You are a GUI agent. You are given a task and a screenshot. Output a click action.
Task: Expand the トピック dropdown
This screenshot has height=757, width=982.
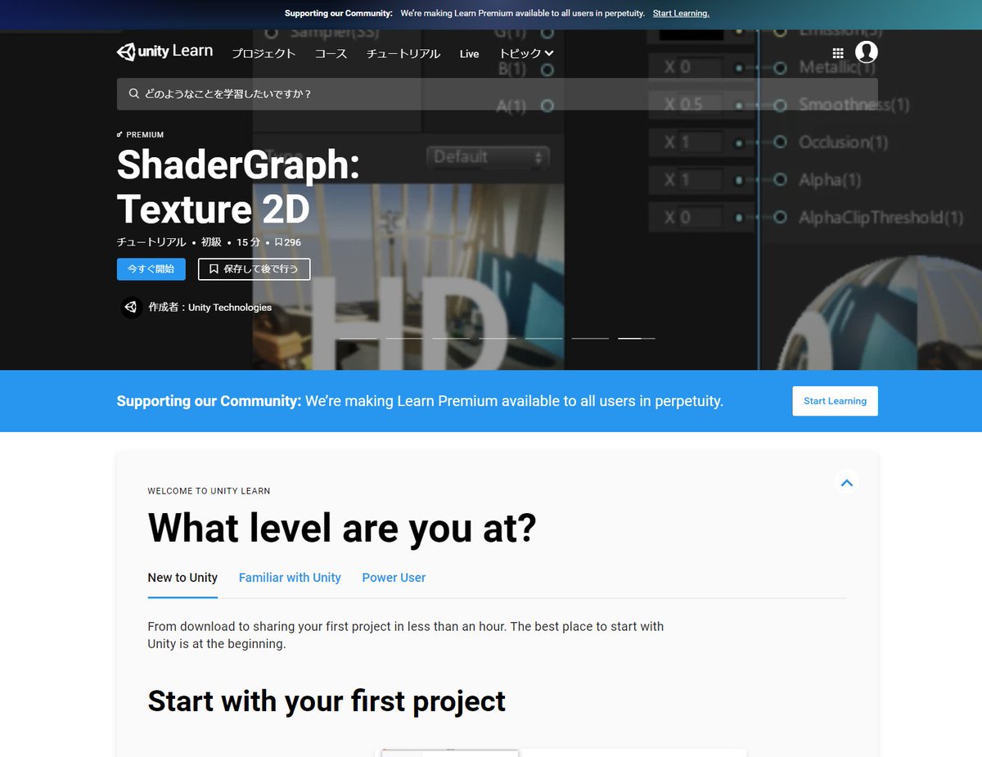(526, 53)
